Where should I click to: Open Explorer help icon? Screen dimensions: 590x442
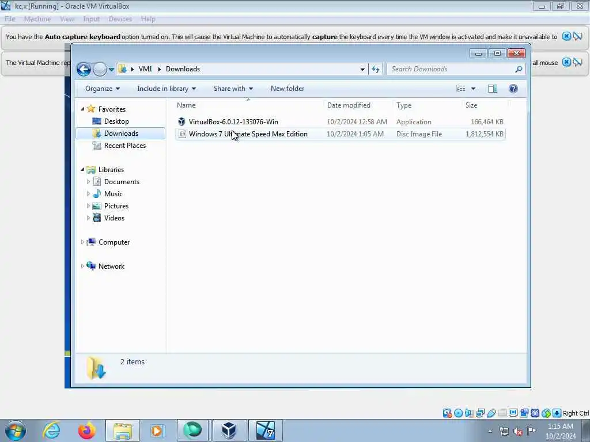[x=513, y=89]
